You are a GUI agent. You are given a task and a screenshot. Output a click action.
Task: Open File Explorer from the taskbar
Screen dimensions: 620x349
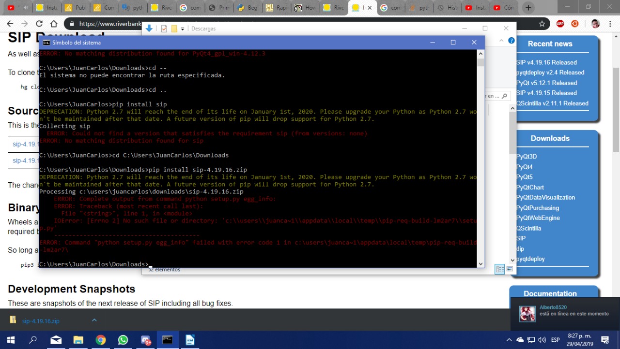point(78,340)
